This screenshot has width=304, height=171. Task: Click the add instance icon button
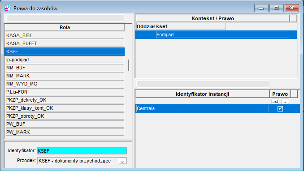(x=275, y=101)
